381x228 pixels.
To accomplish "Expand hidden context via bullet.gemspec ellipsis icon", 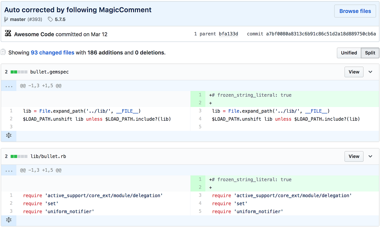I will click(9, 85).
